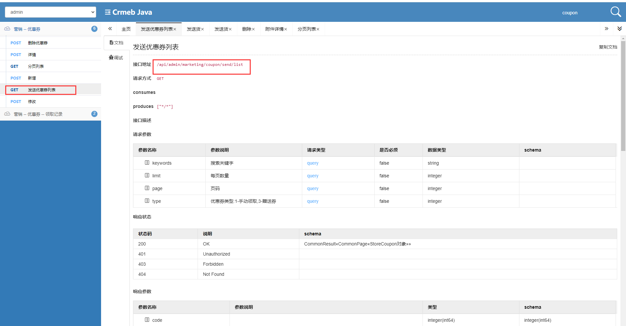Viewport: 626px width, 326px height.
Task: Click the type parameter row icon
Action: (147, 201)
